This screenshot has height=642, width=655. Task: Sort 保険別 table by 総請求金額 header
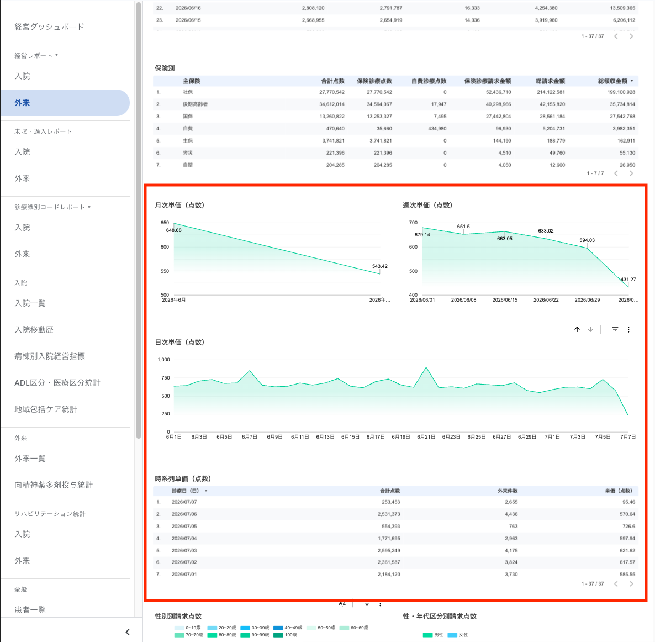point(550,81)
